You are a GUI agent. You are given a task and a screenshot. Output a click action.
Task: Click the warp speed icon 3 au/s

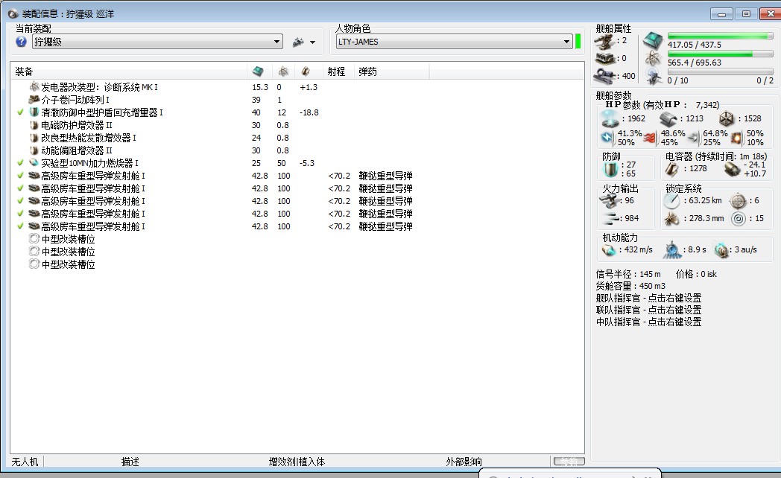click(x=721, y=249)
